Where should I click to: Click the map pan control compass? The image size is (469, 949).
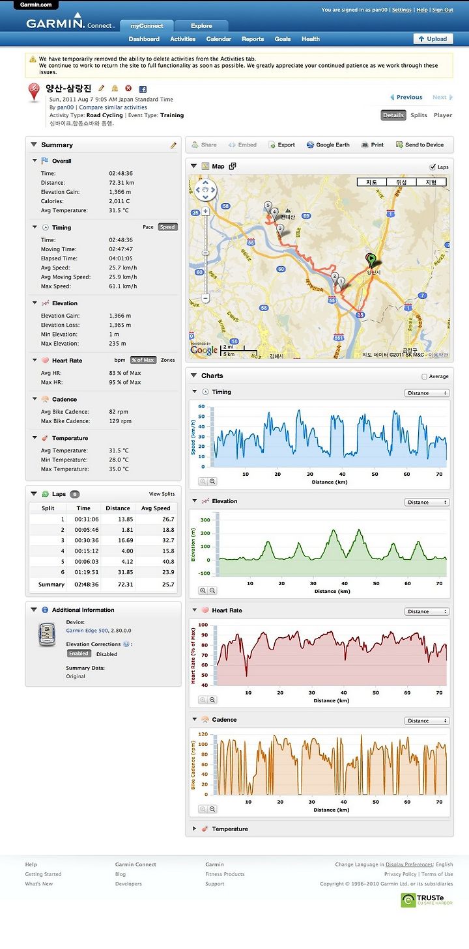pos(205,189)
